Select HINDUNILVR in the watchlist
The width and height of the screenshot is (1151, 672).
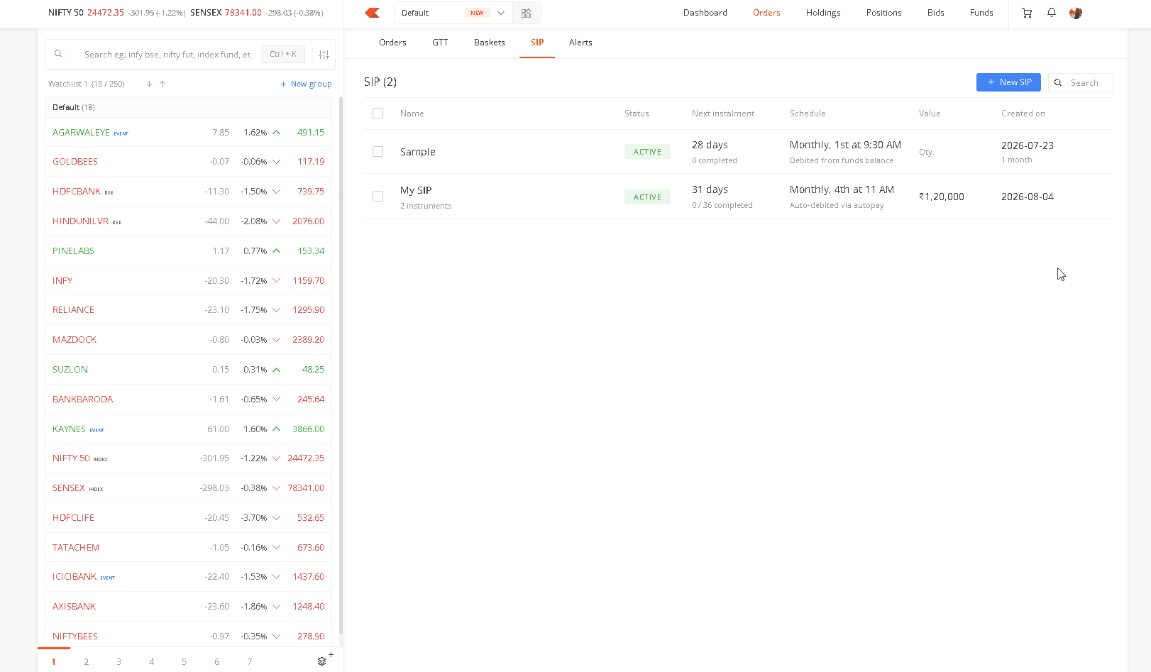(x=188, y=221)
